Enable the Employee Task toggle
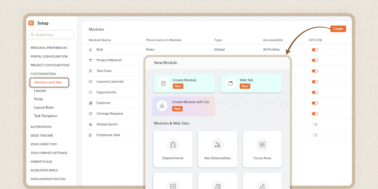This screenshot has width=378, height=189. pyautogui.click(x=315, y=135)
